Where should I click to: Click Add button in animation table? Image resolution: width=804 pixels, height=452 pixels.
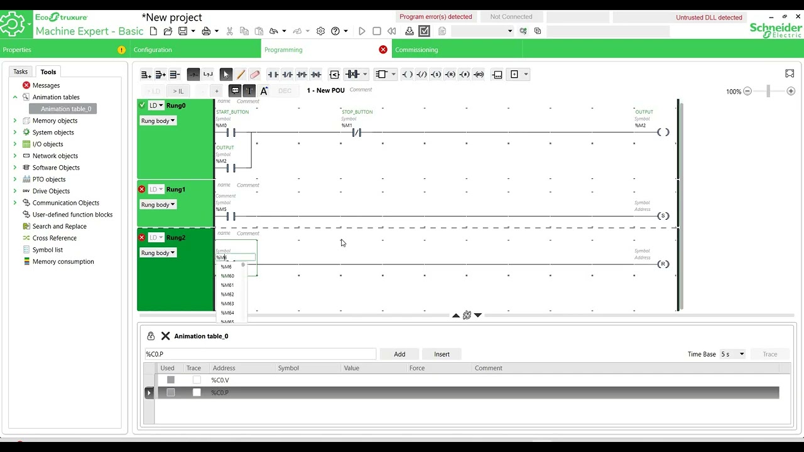point(399,354)
